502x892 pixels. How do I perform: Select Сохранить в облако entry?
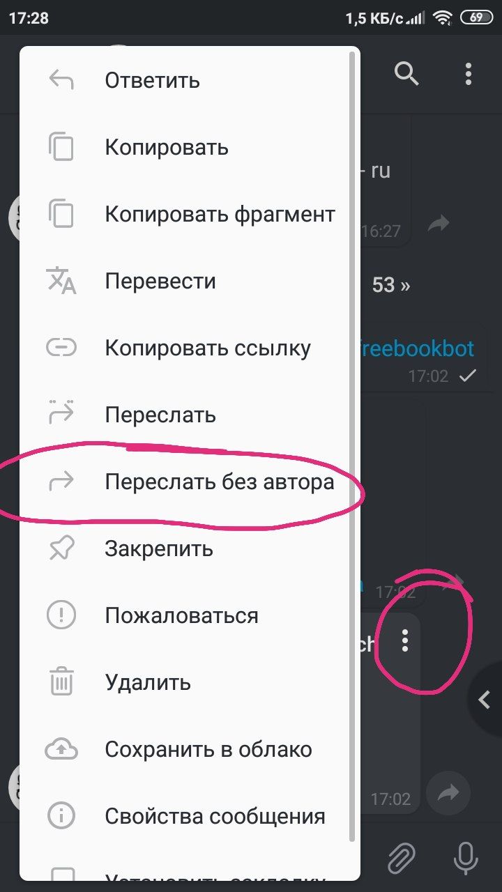[x=190, y=750]
